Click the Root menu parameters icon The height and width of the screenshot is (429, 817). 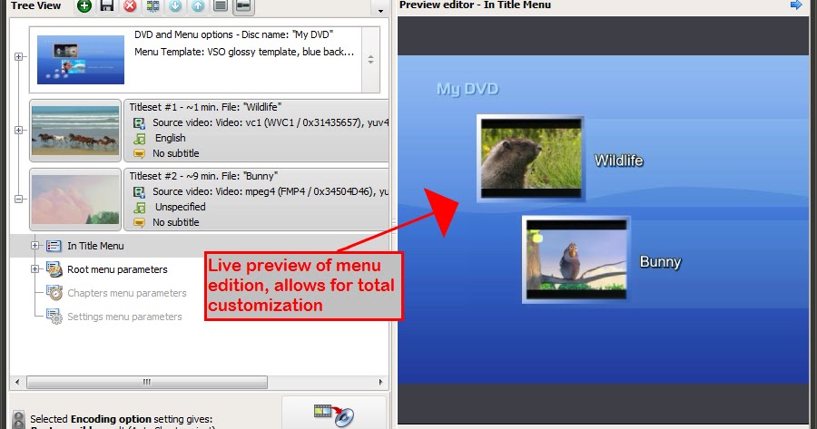[x=54, y=269]
